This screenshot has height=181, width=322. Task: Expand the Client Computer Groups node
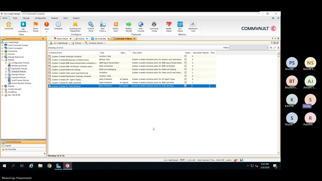click(3, 45)
